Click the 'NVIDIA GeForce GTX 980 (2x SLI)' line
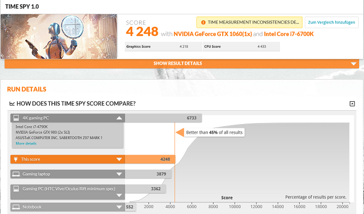This screenshot has height=214, width=364. click(x=43, y=132)
